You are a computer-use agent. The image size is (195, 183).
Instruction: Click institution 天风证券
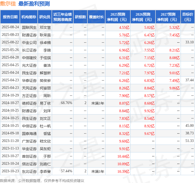[29, 88]
